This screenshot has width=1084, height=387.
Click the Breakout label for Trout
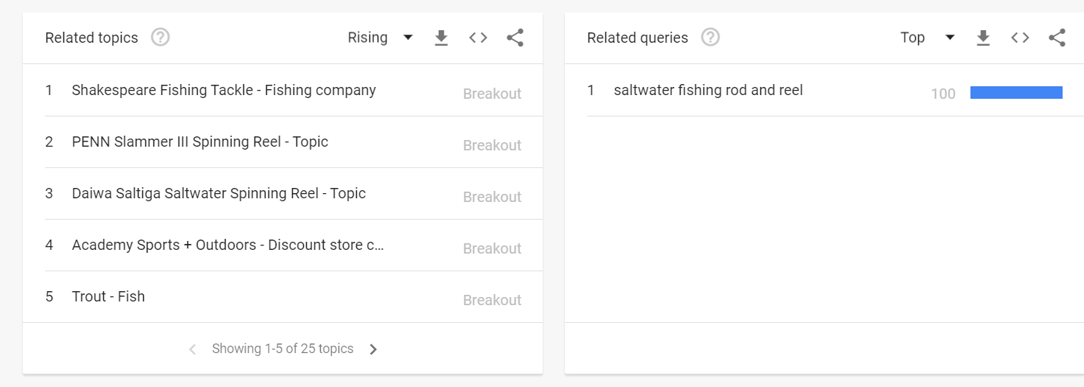pos(492,300)
